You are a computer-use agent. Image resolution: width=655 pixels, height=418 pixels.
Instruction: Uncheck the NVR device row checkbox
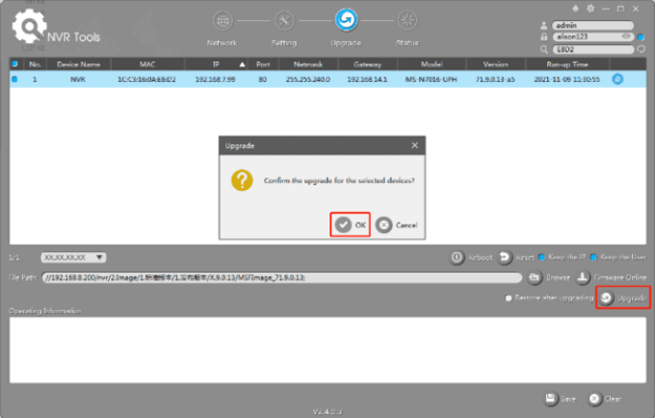coord(14,78)
